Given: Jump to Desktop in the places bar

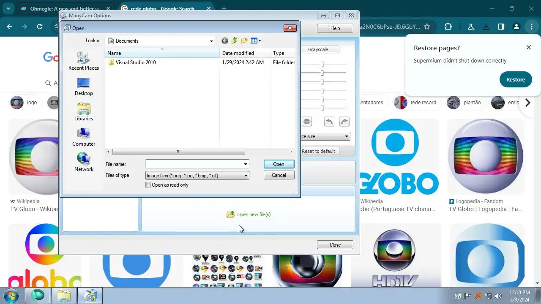Looking at the screenshot, I should pyautogui.click(x=84, y=87).
